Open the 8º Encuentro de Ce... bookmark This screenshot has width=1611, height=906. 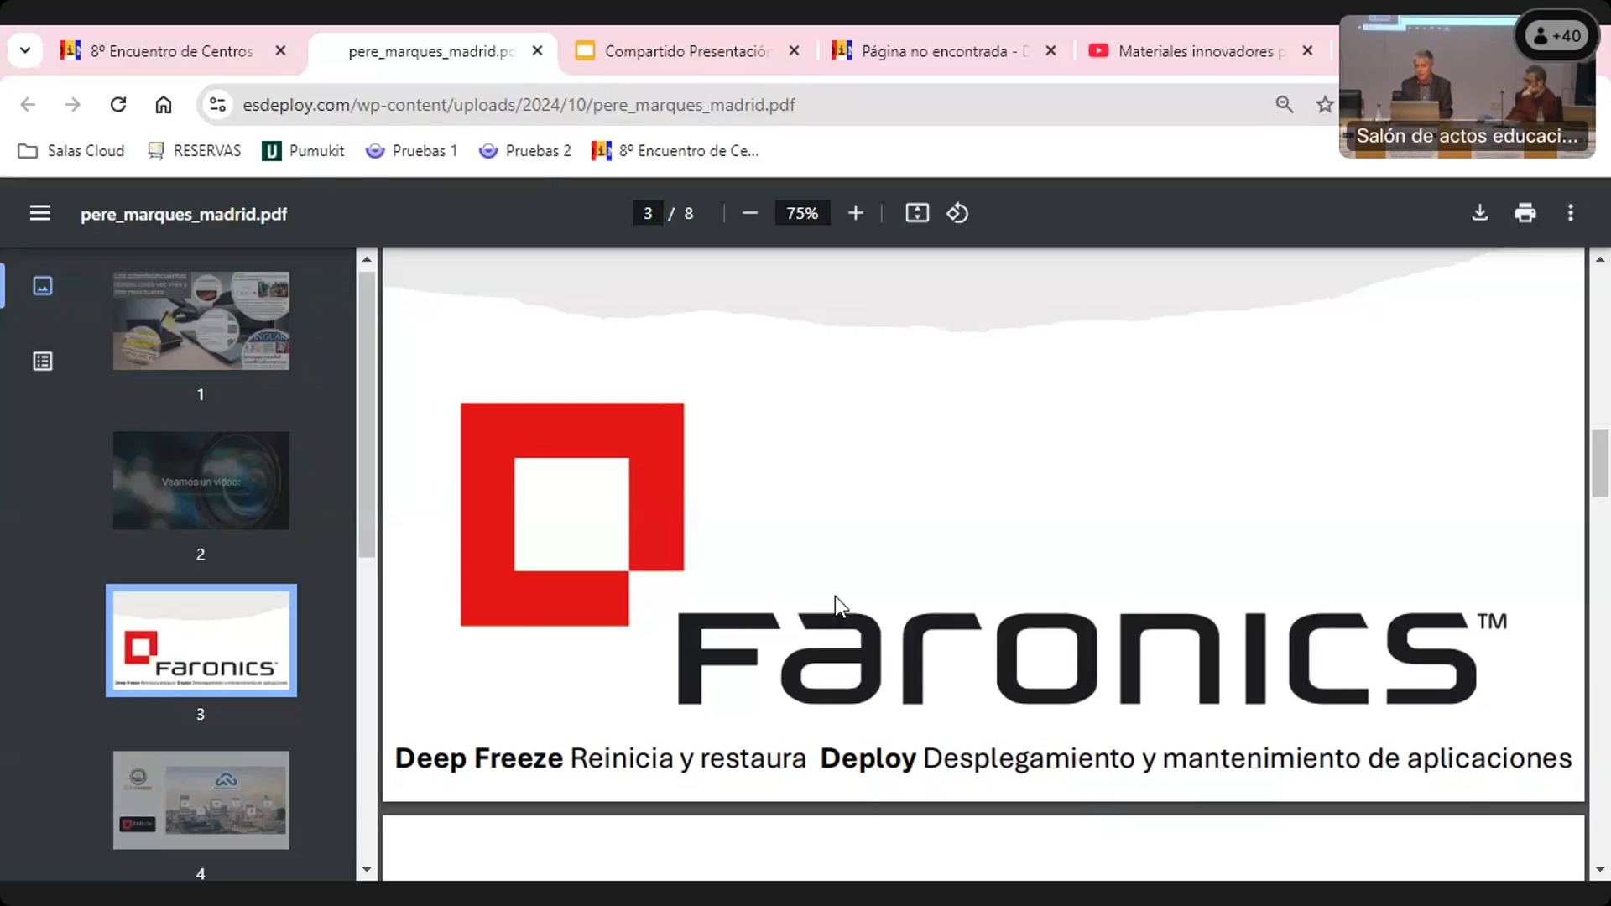[x=675, y=150]
